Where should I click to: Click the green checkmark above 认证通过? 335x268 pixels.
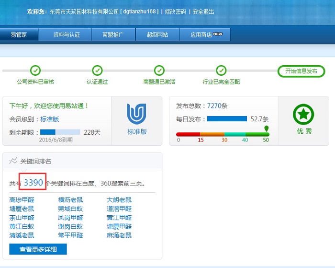[x=97, y=71]
